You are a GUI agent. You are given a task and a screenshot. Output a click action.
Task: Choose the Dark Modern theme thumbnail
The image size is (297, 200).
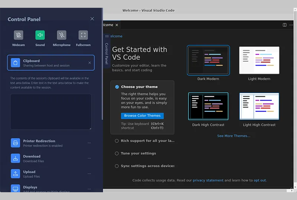coord(208,60)
